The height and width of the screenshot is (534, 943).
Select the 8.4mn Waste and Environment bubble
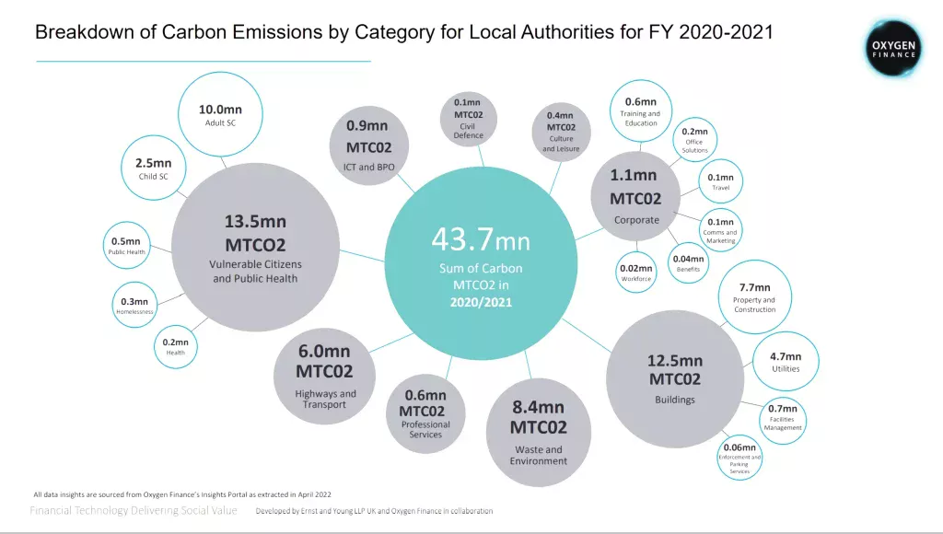(x=538, y=432)
